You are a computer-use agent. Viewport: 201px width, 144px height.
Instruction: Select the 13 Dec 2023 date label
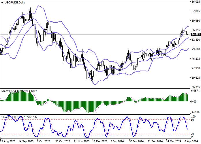pyautogui.click(x=100, y=141)
